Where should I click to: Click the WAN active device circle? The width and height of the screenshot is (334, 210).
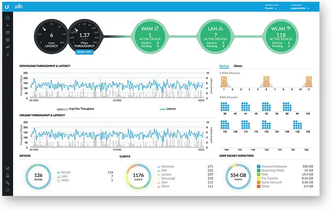(x=150, y=37)
